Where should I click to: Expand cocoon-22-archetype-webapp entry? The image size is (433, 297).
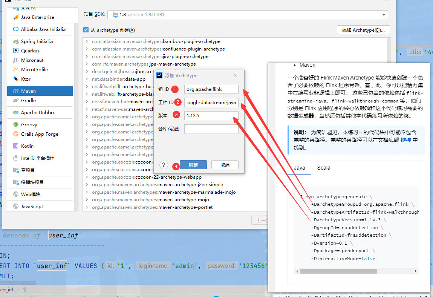[x=87, y=177]
